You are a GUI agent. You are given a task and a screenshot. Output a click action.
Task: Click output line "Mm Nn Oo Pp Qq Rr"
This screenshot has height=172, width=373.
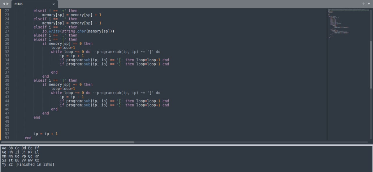(x=20, y=156)
